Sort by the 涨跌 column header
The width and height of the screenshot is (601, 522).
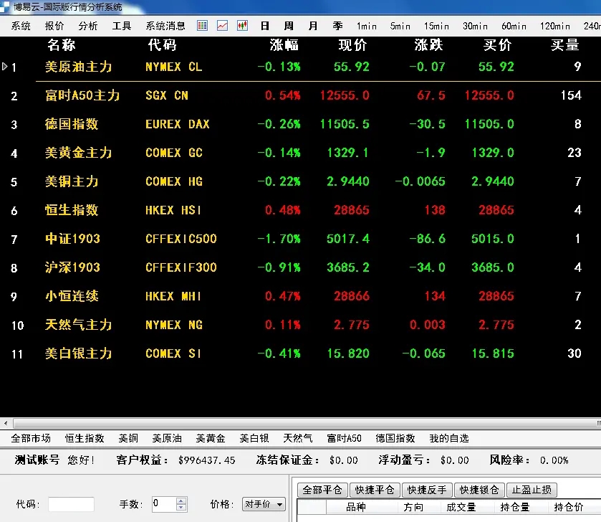[429, 45]
